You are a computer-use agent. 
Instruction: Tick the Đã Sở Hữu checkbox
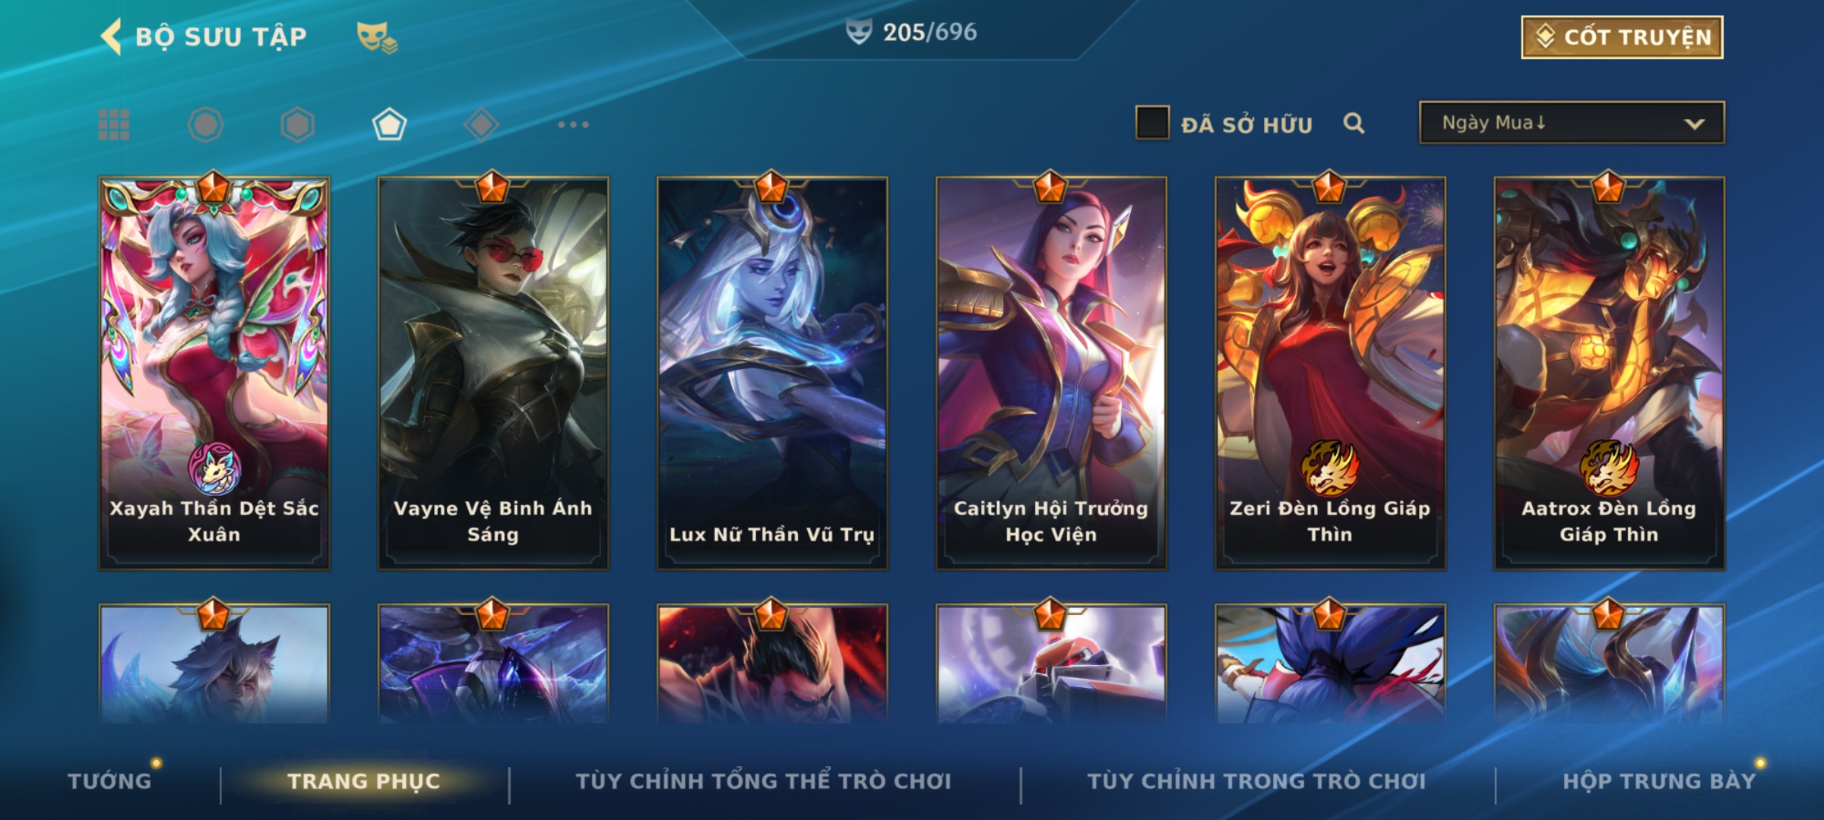[x=1152, y=123]
